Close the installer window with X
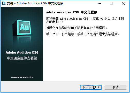This screenshot has width=130, height=93. (x=123, y=3)
